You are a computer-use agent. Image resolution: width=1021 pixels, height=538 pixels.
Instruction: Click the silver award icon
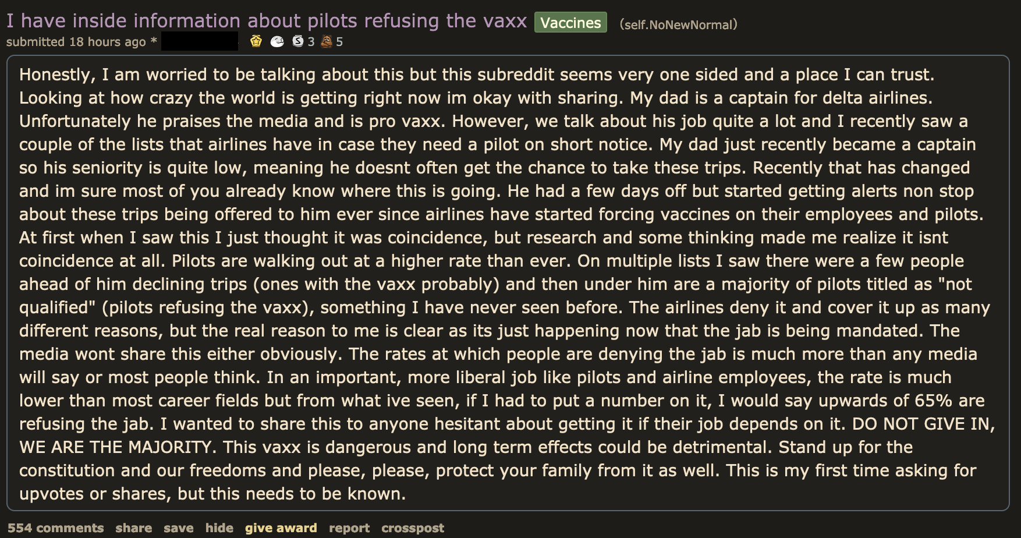297,41
